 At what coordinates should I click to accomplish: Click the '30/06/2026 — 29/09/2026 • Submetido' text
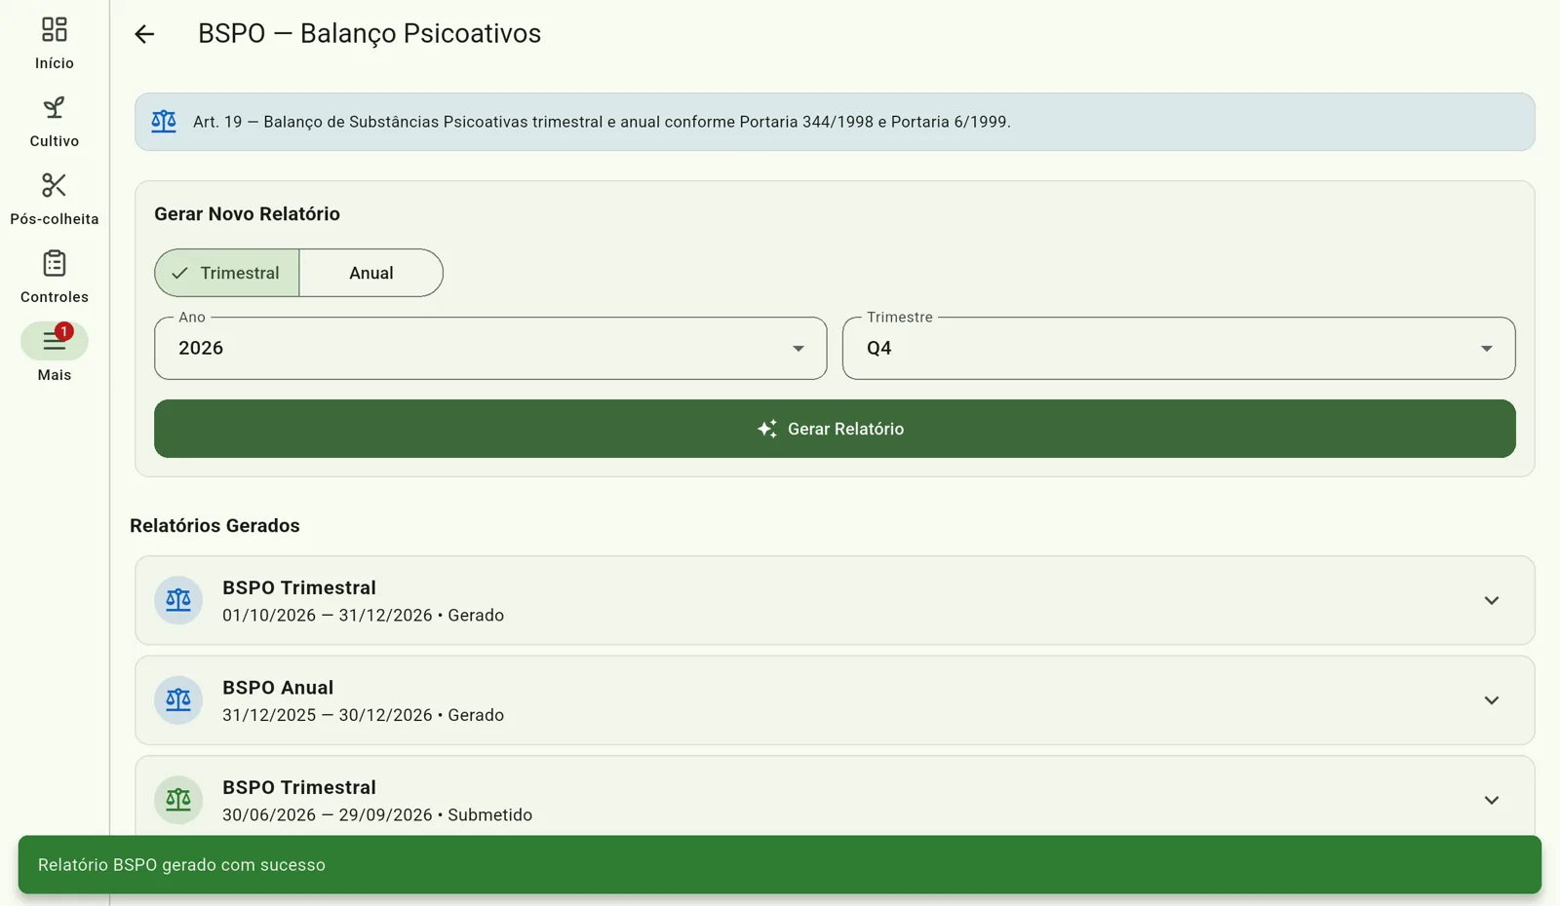click(377, 815)
